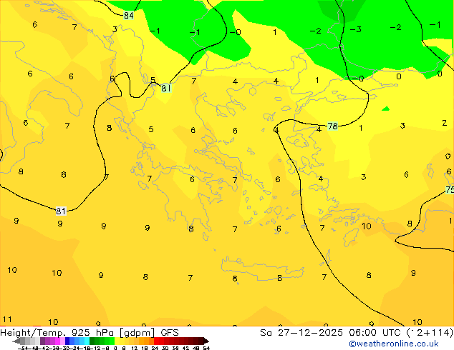Click the bright red legend swatch
The image size is (454, 350).
tap(156, 341)
